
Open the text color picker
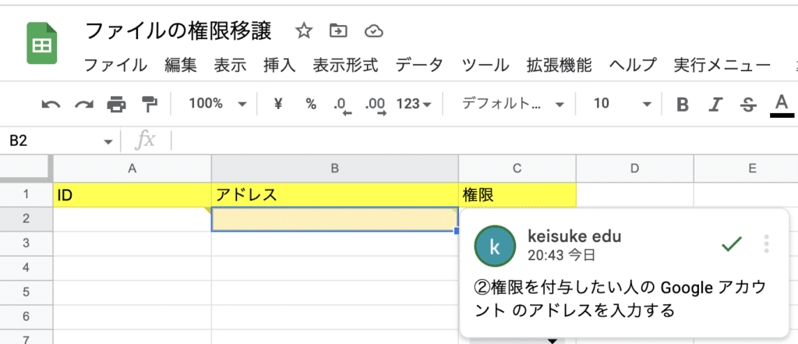click(781, 105)
